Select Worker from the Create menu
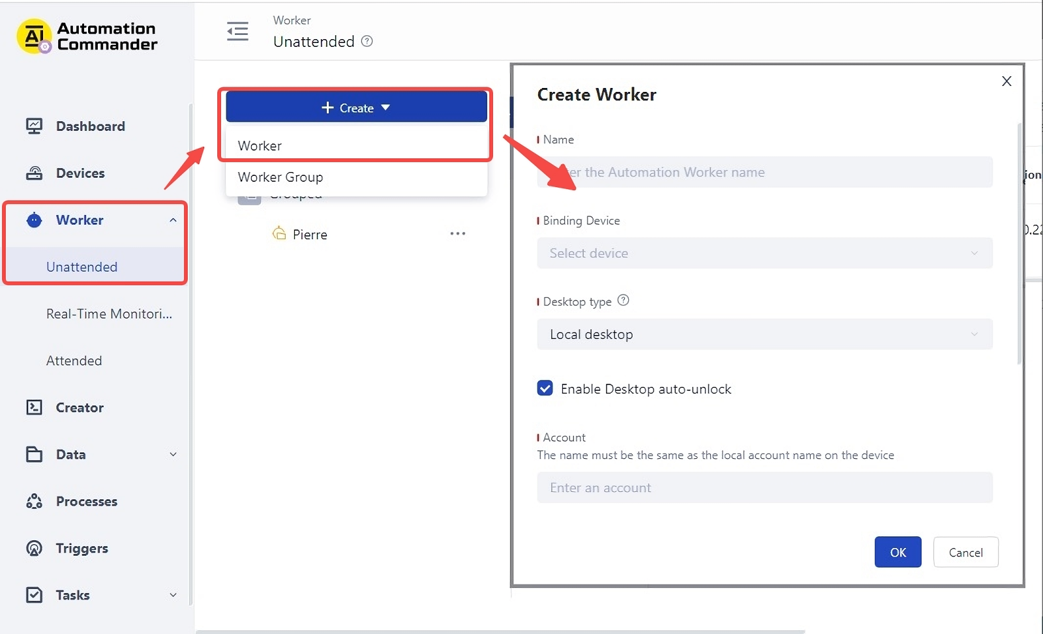The height and width of the screenshot is (634, 1043). click(356, 145)
